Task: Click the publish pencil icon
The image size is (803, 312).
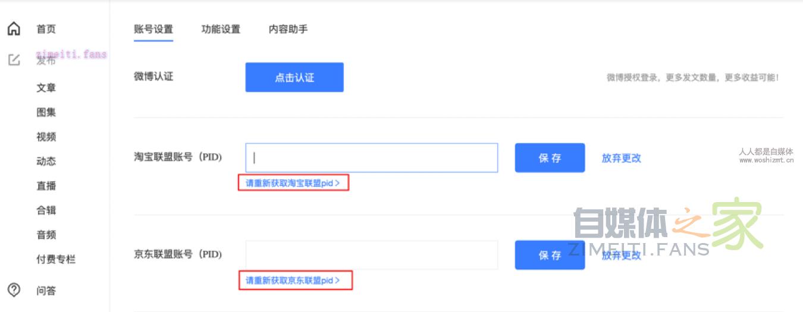Action: 14,60
